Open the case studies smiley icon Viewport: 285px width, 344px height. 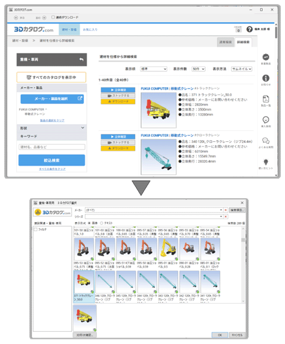coord(266,120)
